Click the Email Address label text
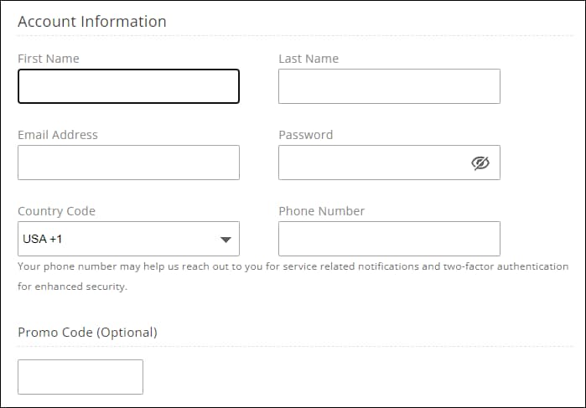 tap(58, 135)
